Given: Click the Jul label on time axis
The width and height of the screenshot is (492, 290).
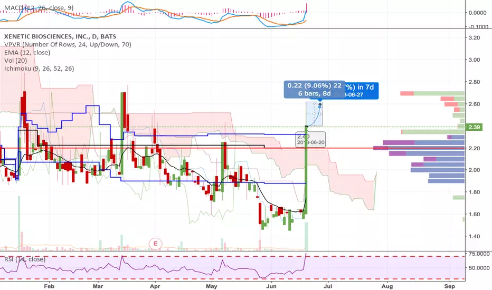Looking at the screenshot, I should [328, 286].
